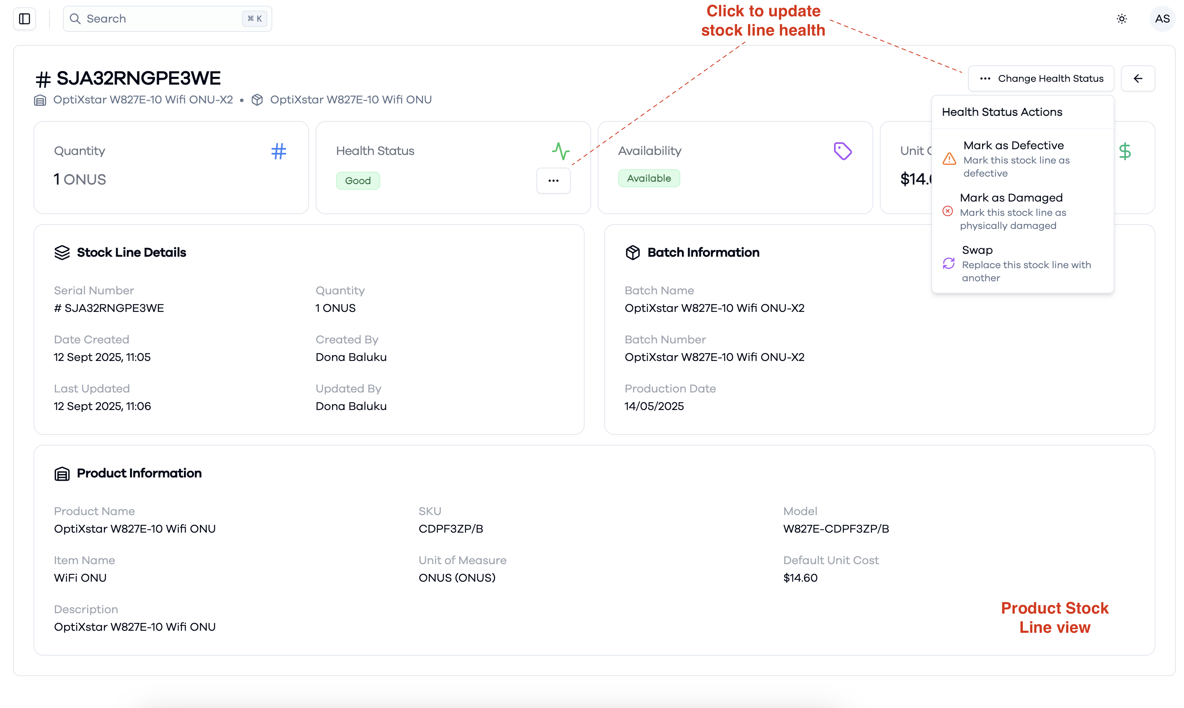Click the orange warning triangle icon
The height and width of the screenshot is (708, 1184).
(x=949, y=159)
